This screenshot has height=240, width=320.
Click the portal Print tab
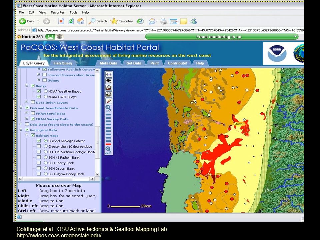154,63
